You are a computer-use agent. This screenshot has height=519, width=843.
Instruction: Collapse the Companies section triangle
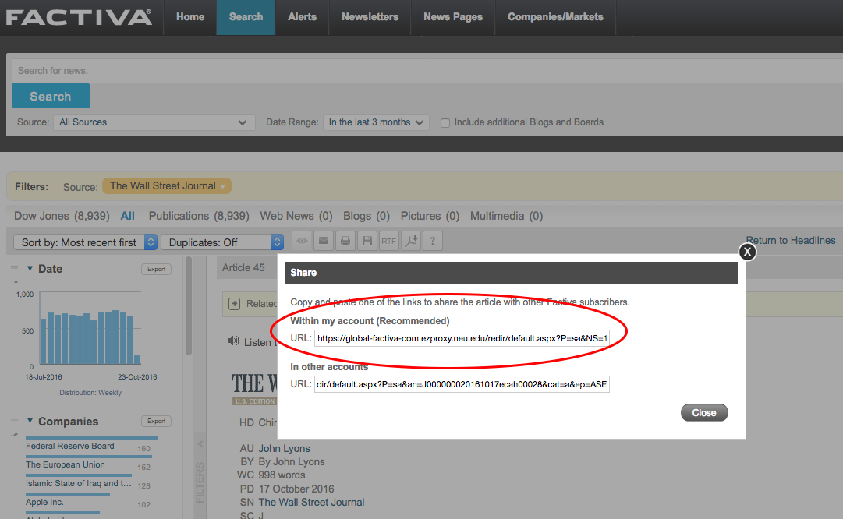30,421
